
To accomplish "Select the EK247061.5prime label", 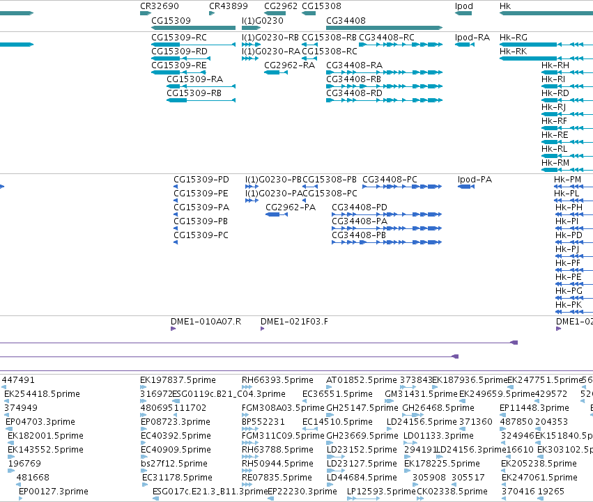I will click(x=539, y=478).
